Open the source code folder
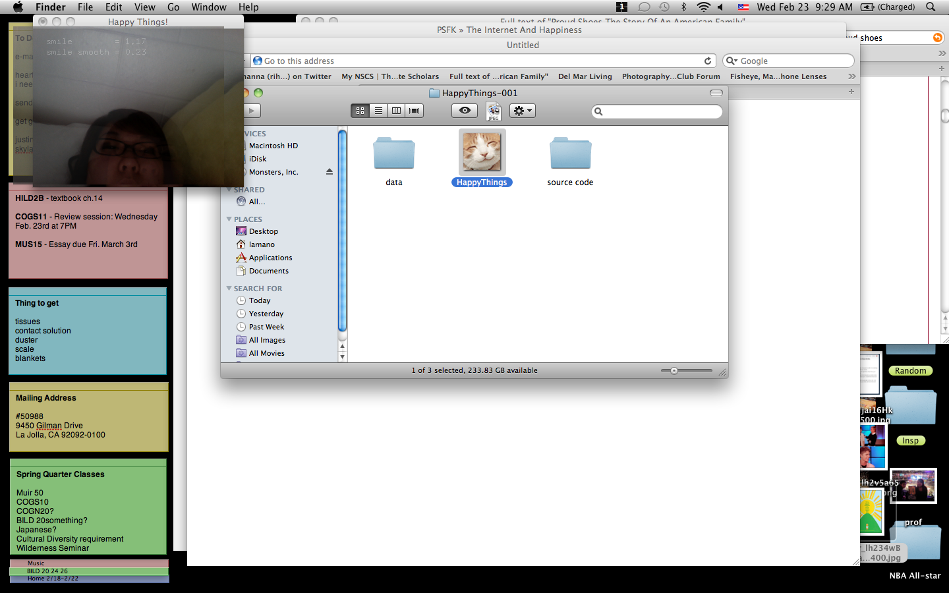This screenshot has height=593, width=949. (x=570, y=154)
